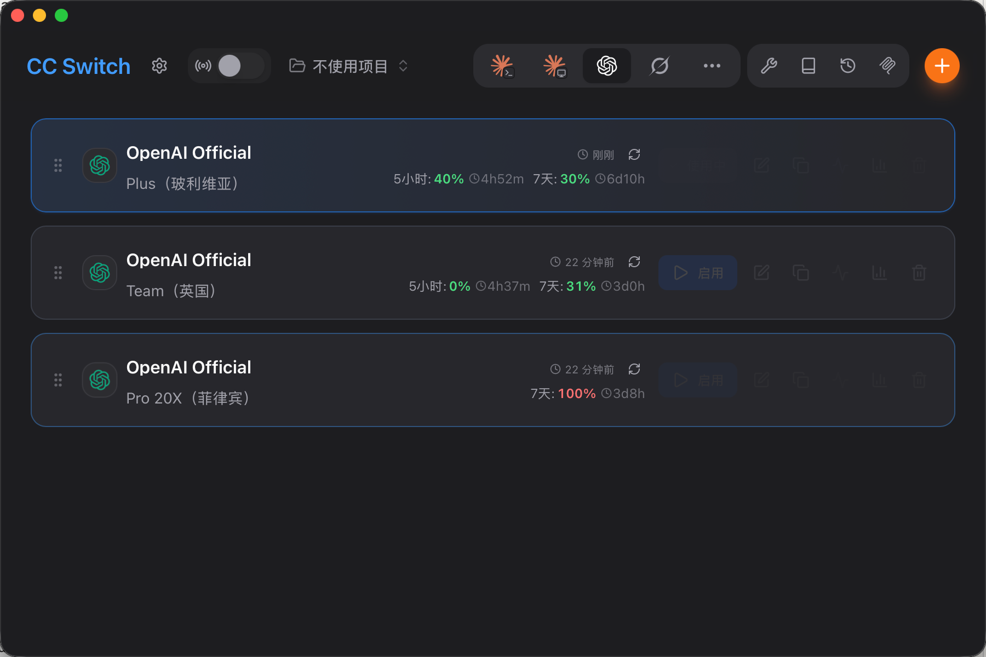Select the OpenAI Codex tab

607,66
